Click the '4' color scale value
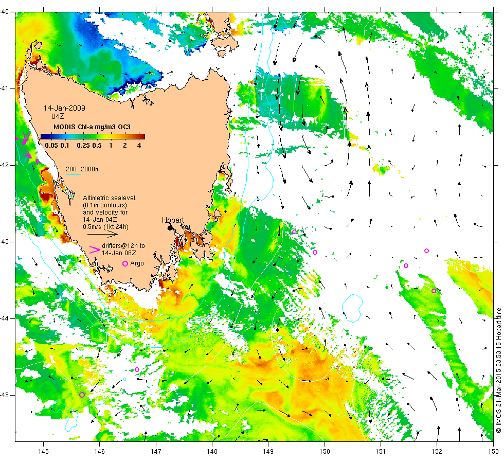 (139, 145)
